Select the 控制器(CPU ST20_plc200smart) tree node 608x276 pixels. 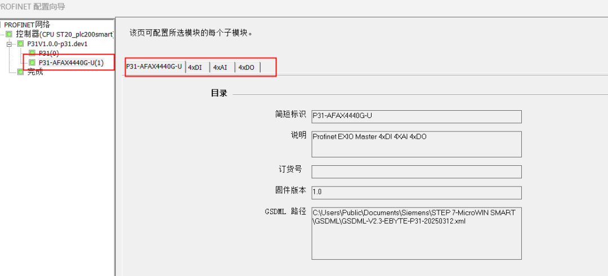pos(65,34)
